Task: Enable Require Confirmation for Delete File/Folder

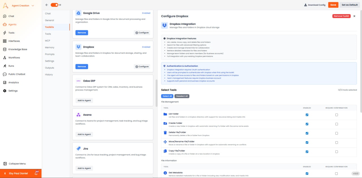Action: coord(337,133)
